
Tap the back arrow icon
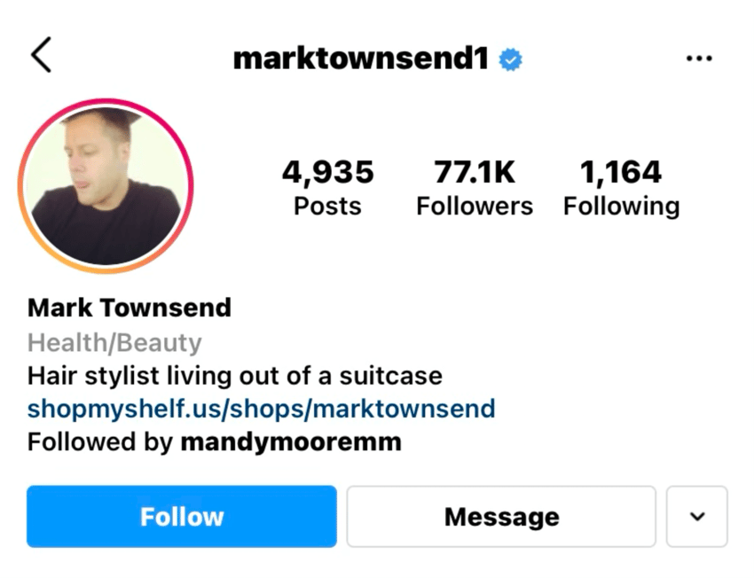42,55
